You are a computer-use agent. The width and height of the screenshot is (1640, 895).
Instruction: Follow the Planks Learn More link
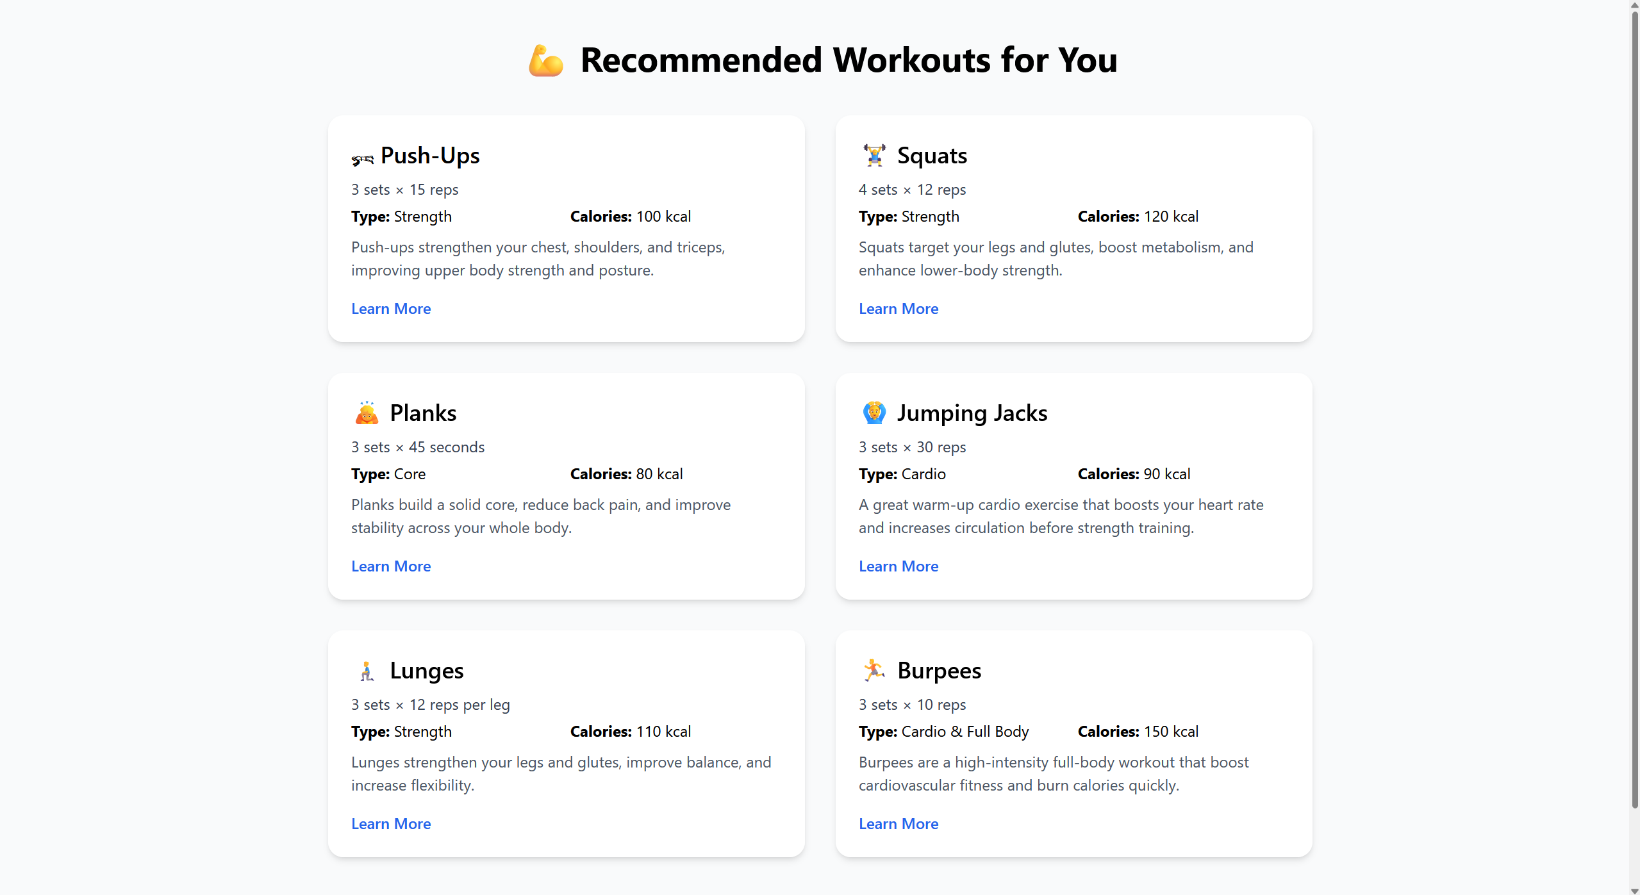pos(391,566)
